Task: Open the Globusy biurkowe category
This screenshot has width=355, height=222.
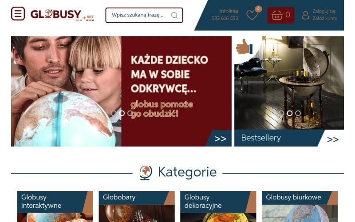Action: (x=300, y=206)
